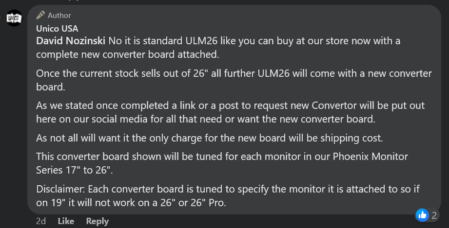Click the line about shipping cost charge
Viewport: 449px width, 228px height.
[x=209, y=138]
